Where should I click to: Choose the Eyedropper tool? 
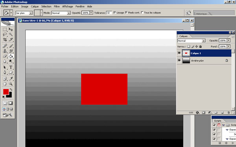(11, 78)
